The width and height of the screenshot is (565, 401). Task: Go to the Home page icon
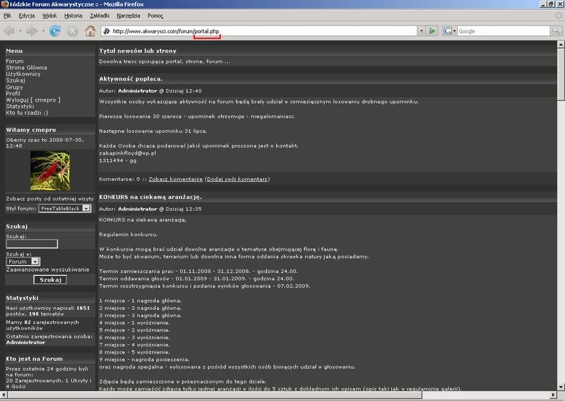[90, 31]
